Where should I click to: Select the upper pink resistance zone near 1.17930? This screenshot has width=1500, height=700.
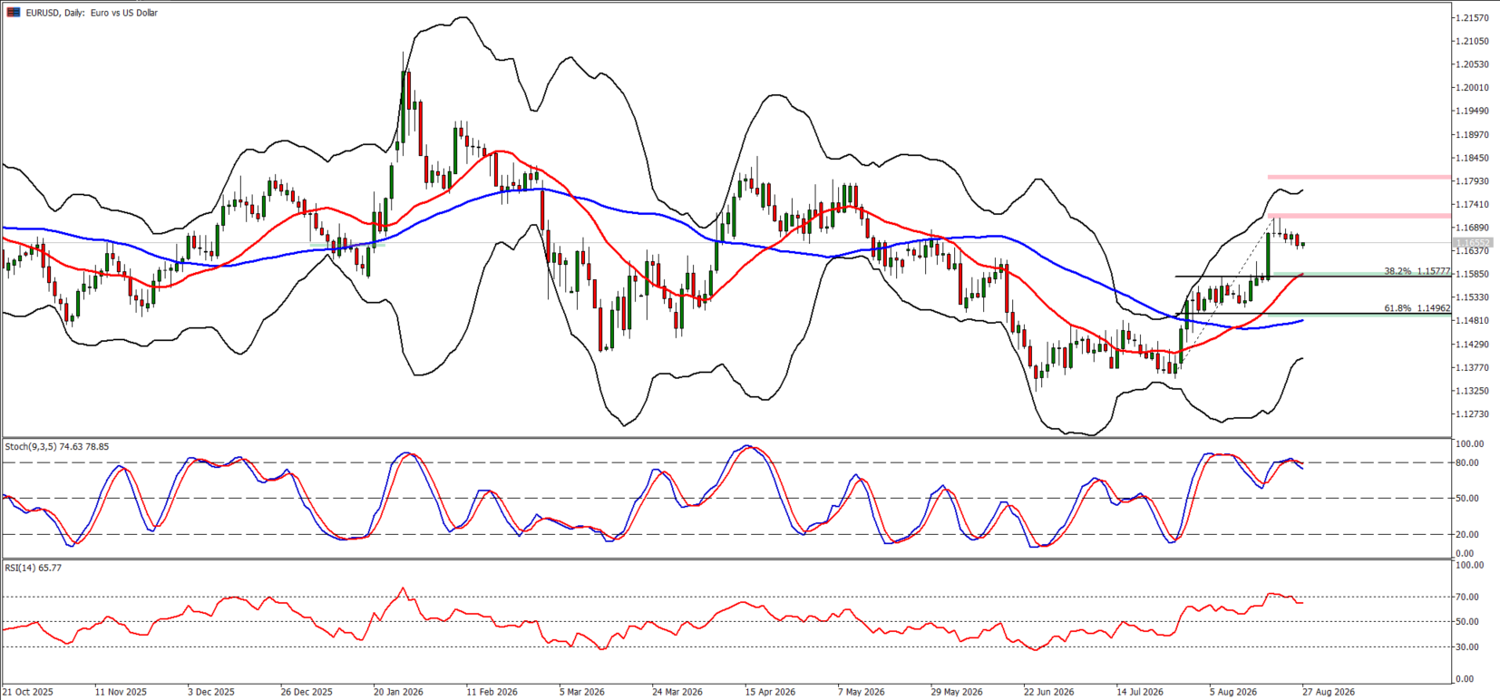(1359, 177)
